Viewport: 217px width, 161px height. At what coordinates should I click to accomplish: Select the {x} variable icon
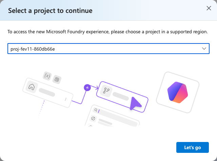pos(47,76)
